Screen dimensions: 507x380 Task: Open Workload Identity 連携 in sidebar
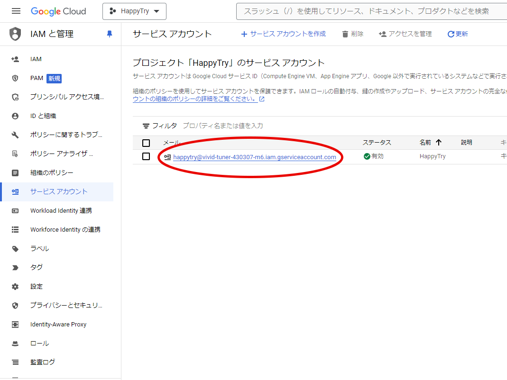61,211
